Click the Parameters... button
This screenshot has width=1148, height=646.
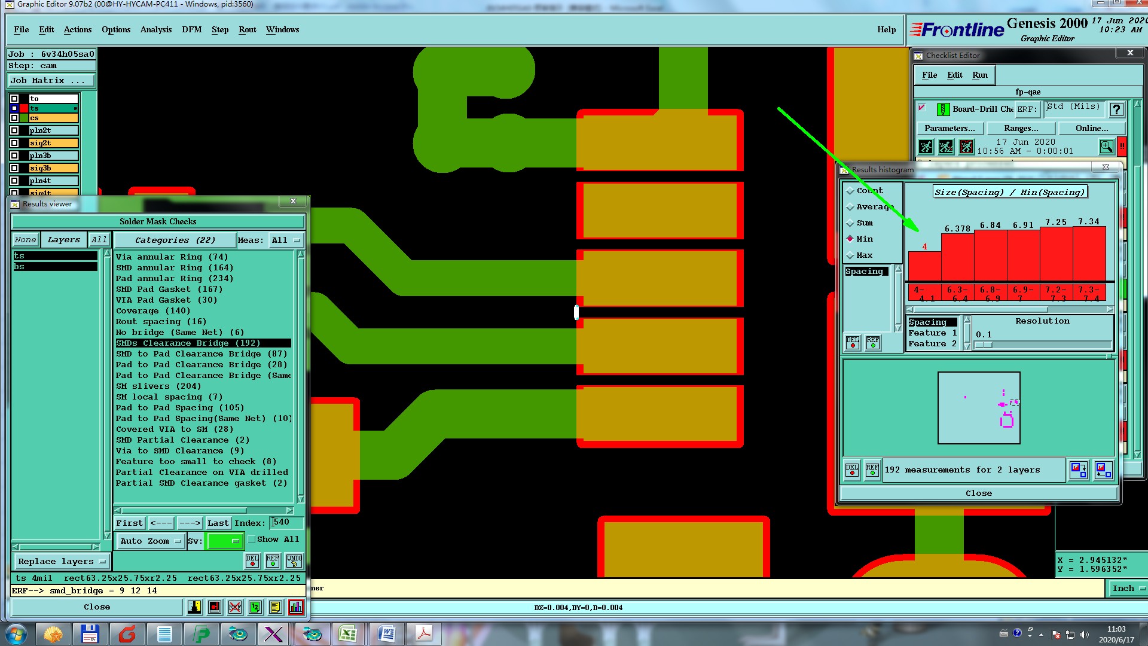(x=949, y=128)
